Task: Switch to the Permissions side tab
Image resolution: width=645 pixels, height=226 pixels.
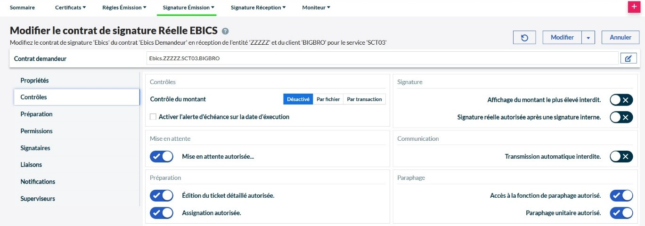Action: (36, 131)
